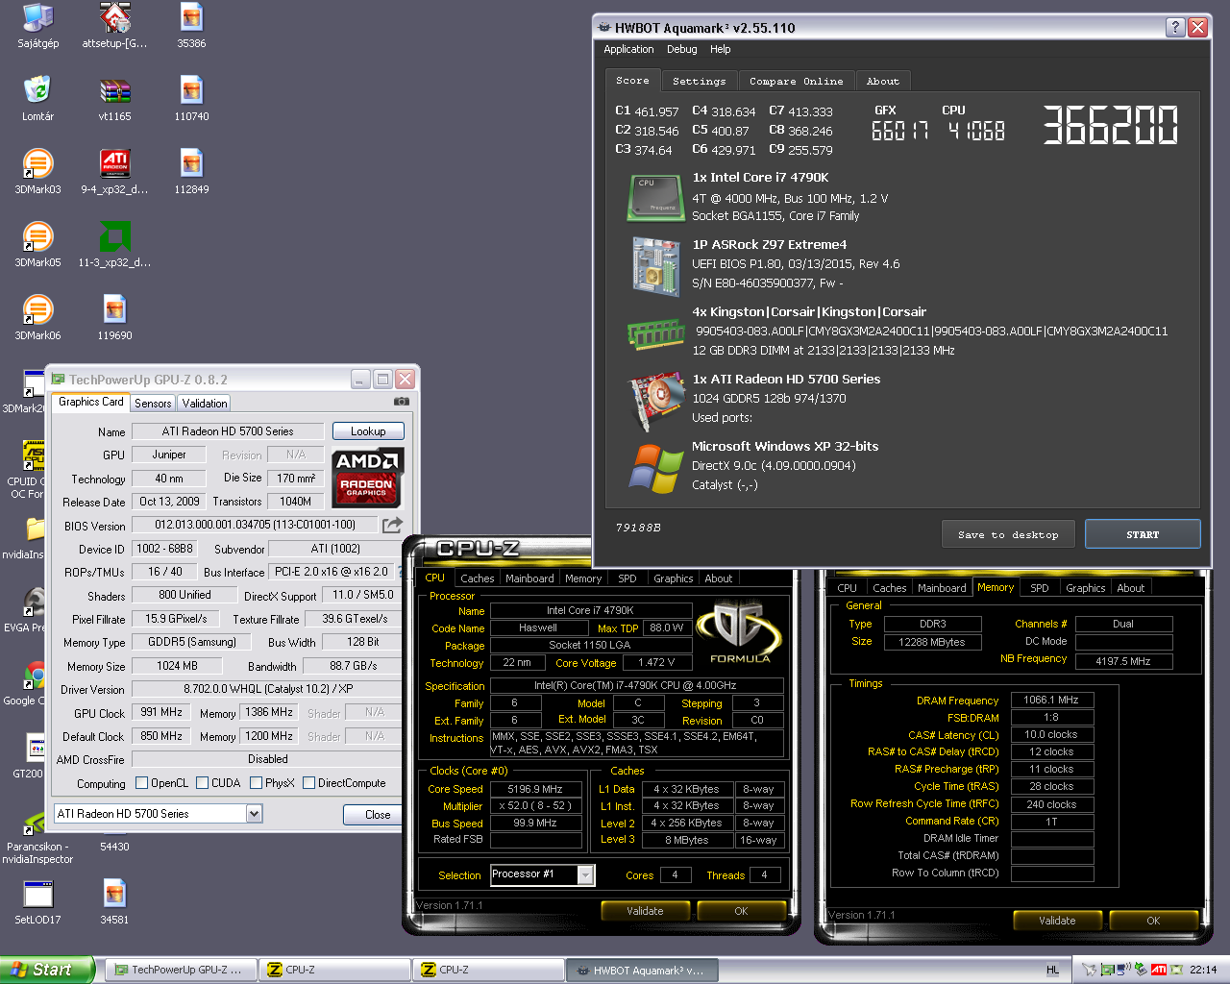Switch to HWBOT Aquamark taskbar button

pos(642,970)
